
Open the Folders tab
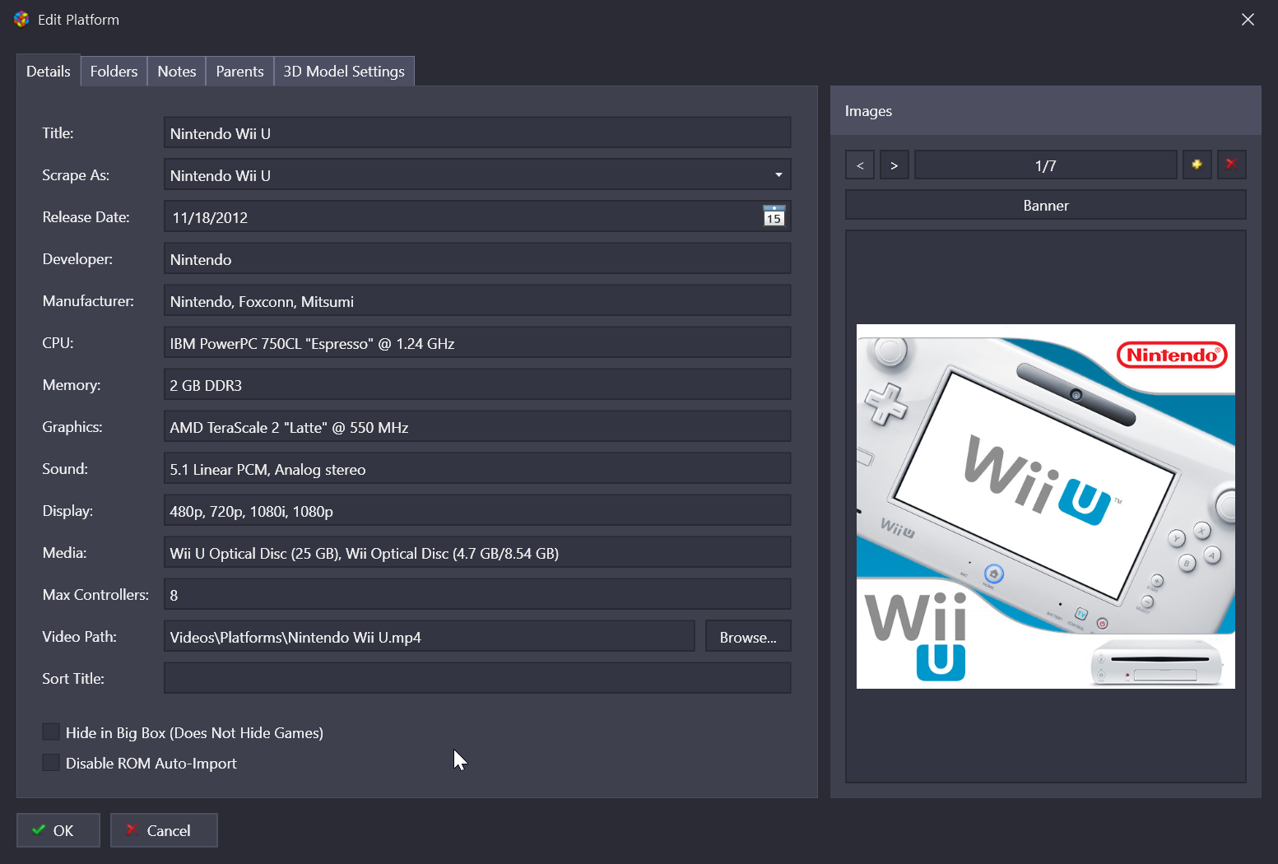114,71
